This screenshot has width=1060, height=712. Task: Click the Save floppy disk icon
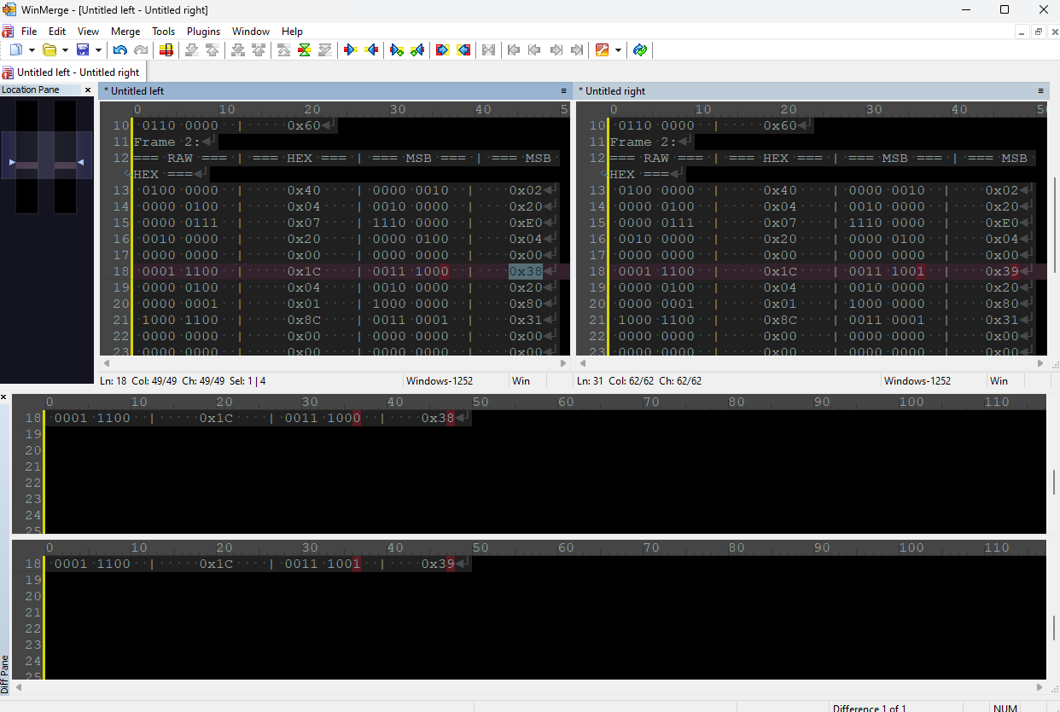coord(83,50)
